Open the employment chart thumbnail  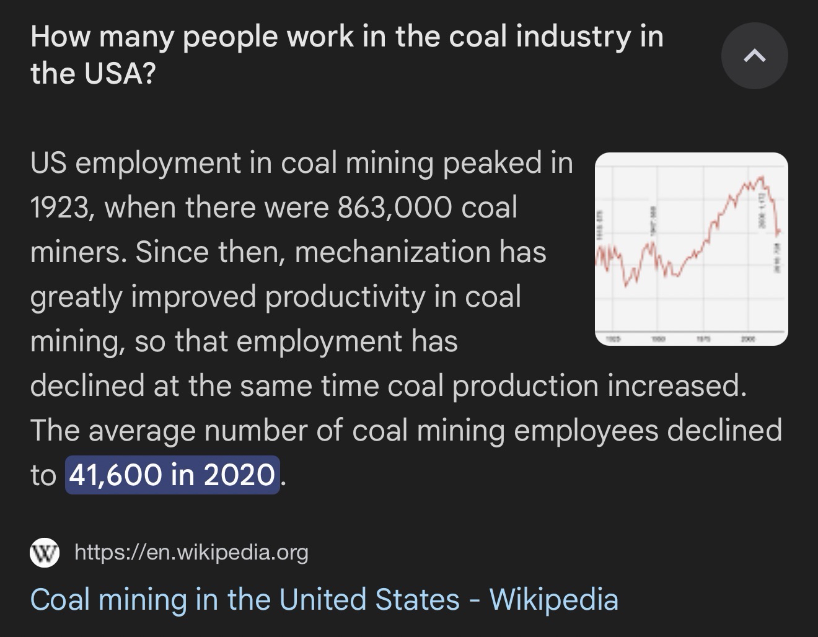tap(691, 248)
